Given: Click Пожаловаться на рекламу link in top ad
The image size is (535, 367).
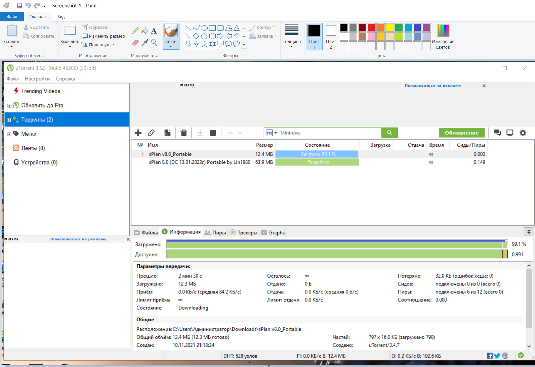Looking at the screenshot, I should click(433, 86).
